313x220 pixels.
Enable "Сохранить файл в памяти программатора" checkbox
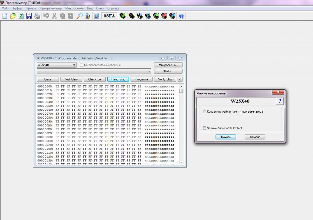[204, 112]
